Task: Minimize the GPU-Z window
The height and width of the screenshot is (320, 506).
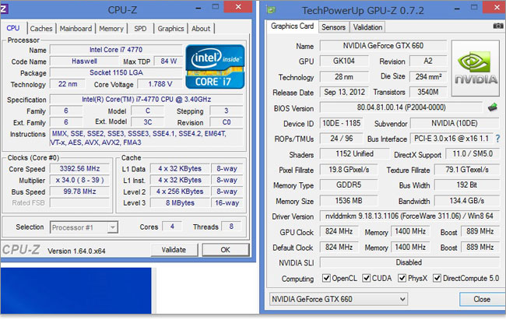Action: pyautogui.click(x=457, y=9)
